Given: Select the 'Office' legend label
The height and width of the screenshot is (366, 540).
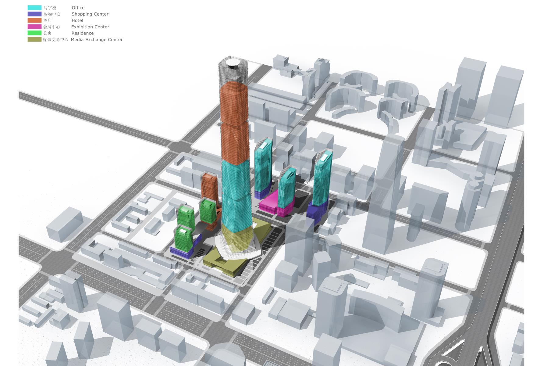Looking at the screenshot, I should [x=78, y=8].
